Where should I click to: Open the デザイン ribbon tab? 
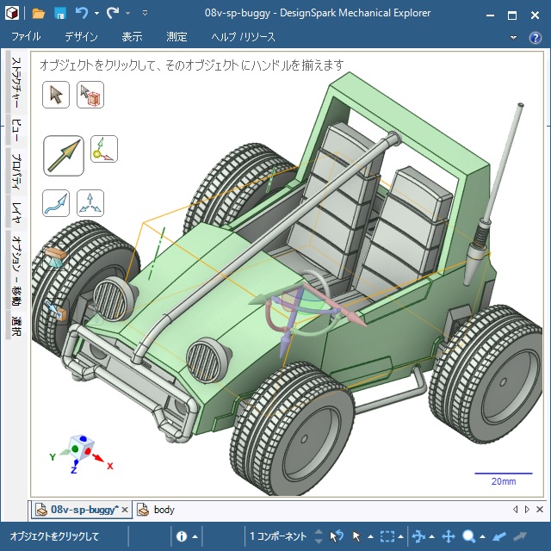[x=81, y=37]
